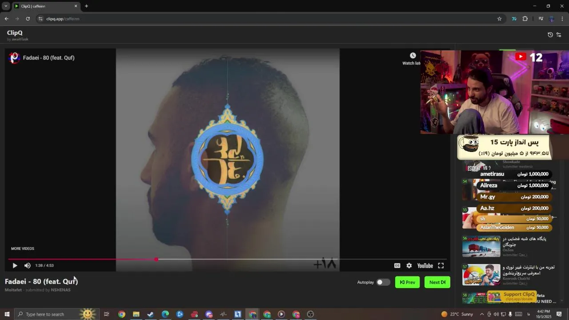
Task: Open the weather widget 23°C Sunny
Action: [x=457, y=314]
